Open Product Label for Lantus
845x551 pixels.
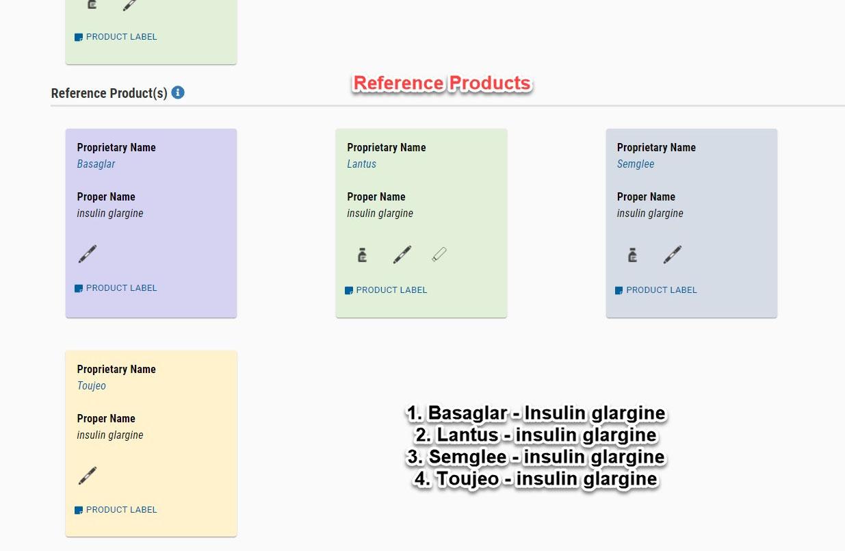(x=386, y=290)
